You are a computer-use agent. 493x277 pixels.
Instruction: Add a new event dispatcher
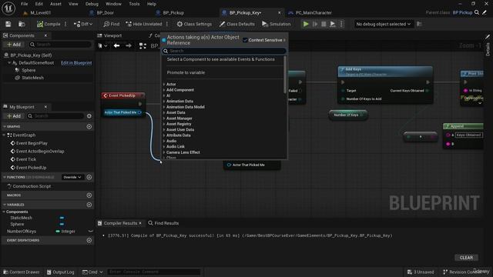tap(89, 240)
